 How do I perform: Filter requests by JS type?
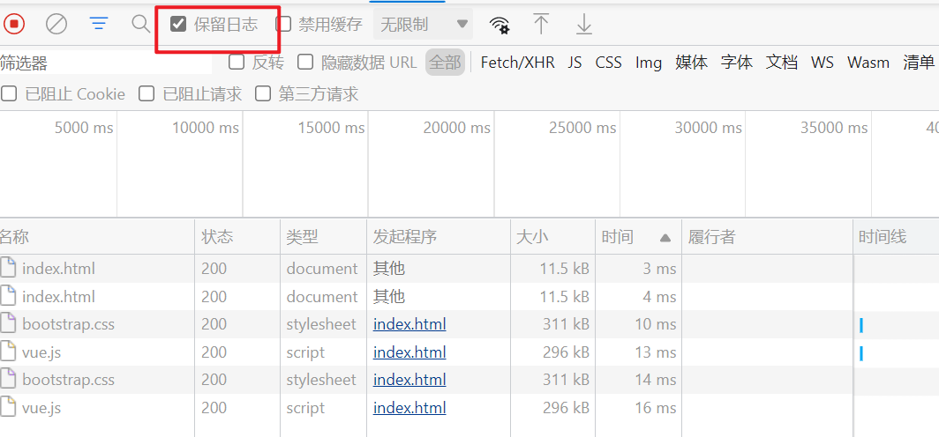click(575, 62)
